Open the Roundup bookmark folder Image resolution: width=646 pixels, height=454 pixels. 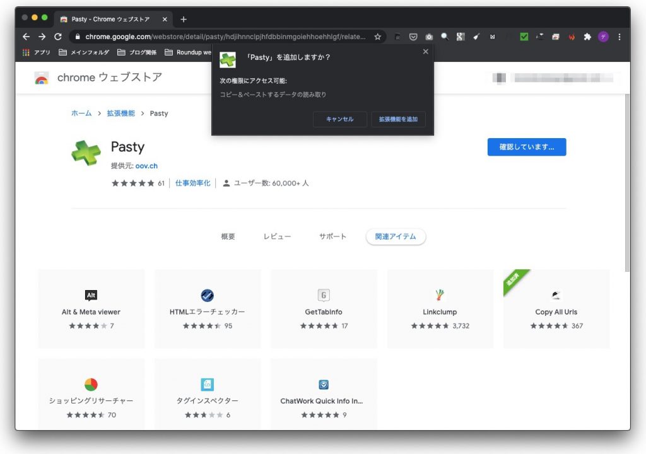[188, 52]
